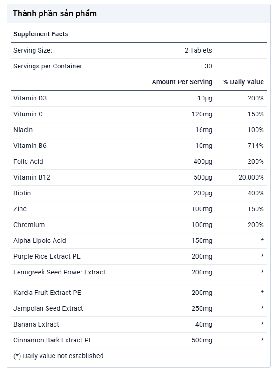Select the 'Supplement Facts' title text
Viewport: 276px width, 374px height.
point(41,34)
